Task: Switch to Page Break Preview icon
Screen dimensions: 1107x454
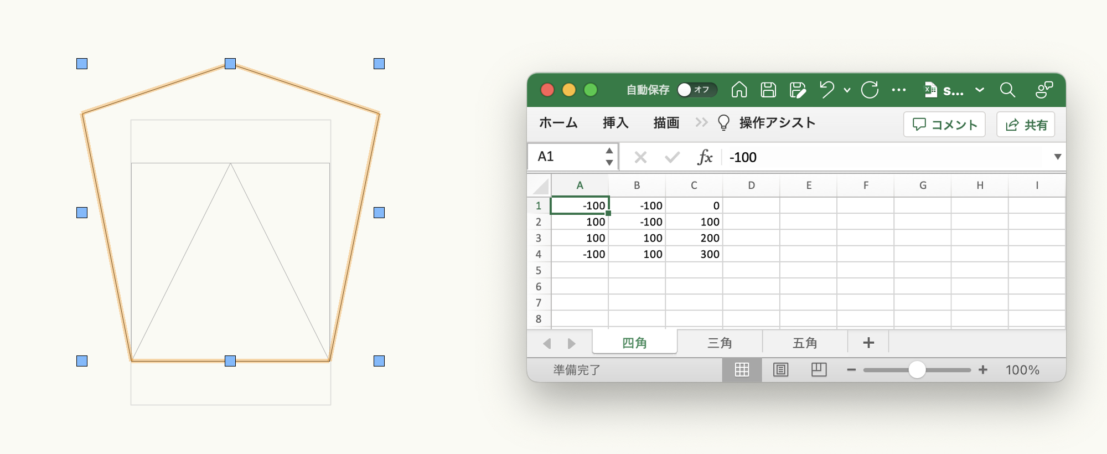Action: pyautogui.click(x=819, y=370)
